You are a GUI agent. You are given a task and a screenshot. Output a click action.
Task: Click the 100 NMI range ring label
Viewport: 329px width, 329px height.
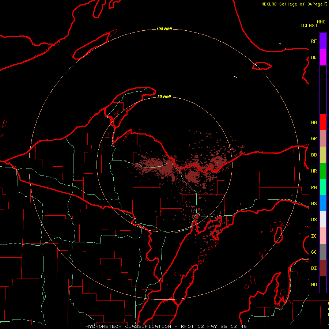click(164, 29)
